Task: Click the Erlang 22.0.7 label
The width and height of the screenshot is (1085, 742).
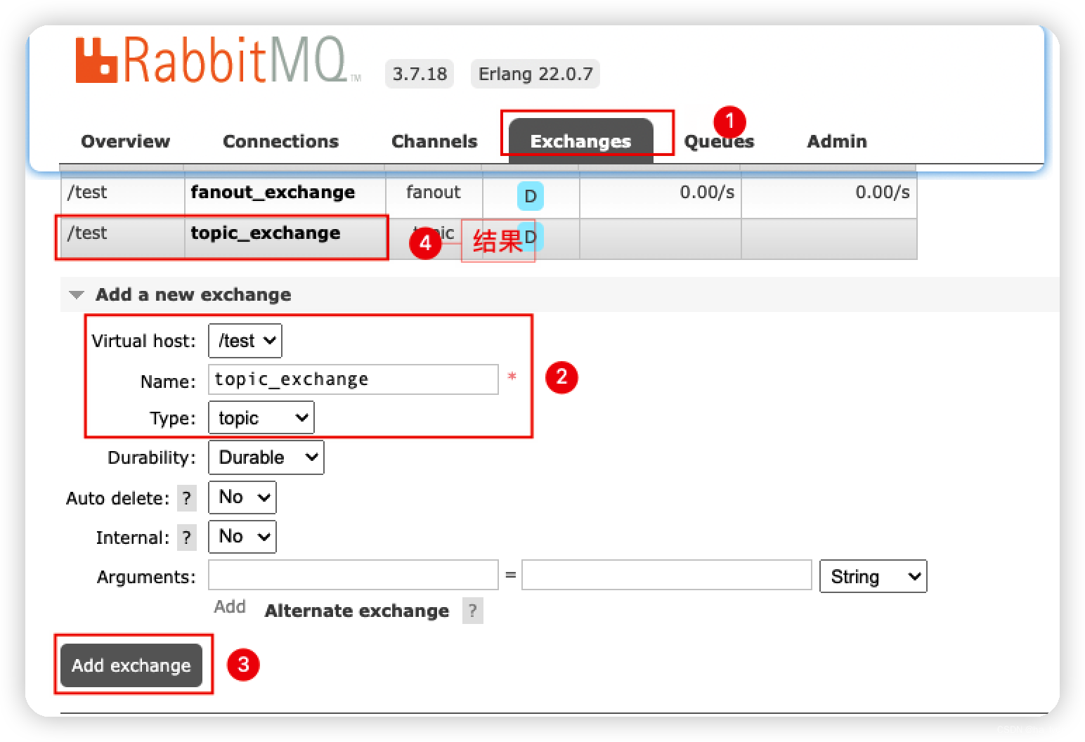Action: click(x=535, y=74)
